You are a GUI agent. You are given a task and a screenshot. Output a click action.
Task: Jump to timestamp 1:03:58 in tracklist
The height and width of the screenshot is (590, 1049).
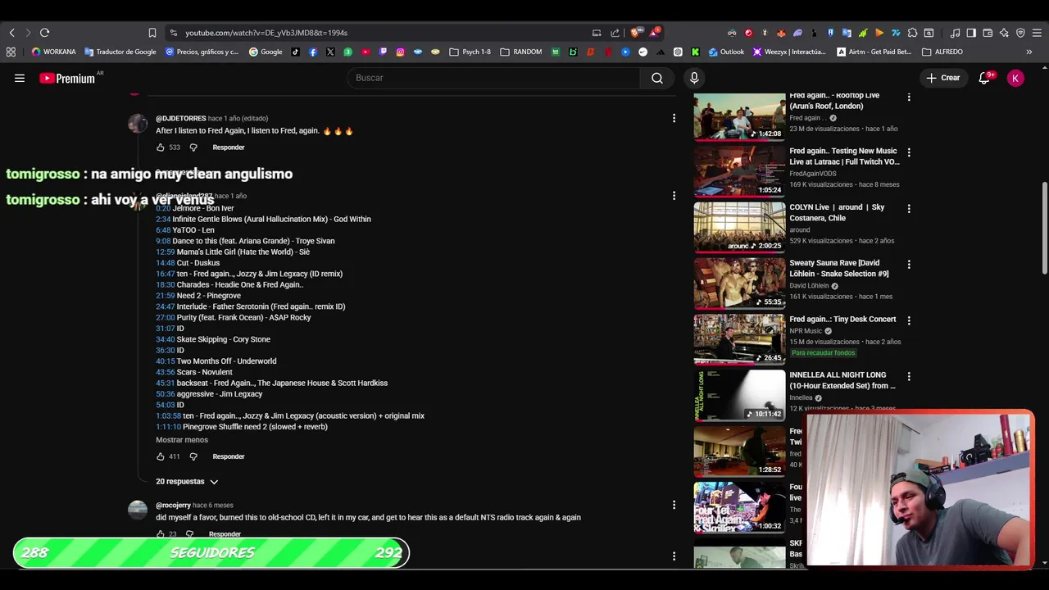[168, 416]
